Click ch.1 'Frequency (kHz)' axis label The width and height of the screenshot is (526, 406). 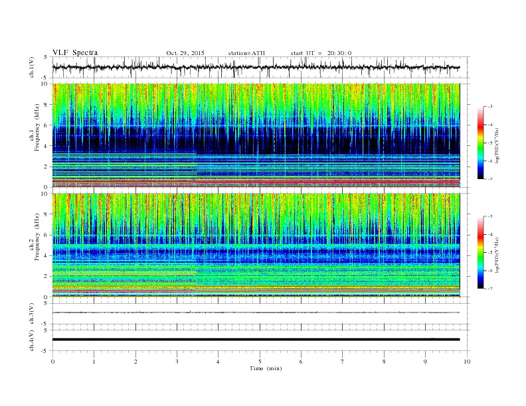(37, 127)
